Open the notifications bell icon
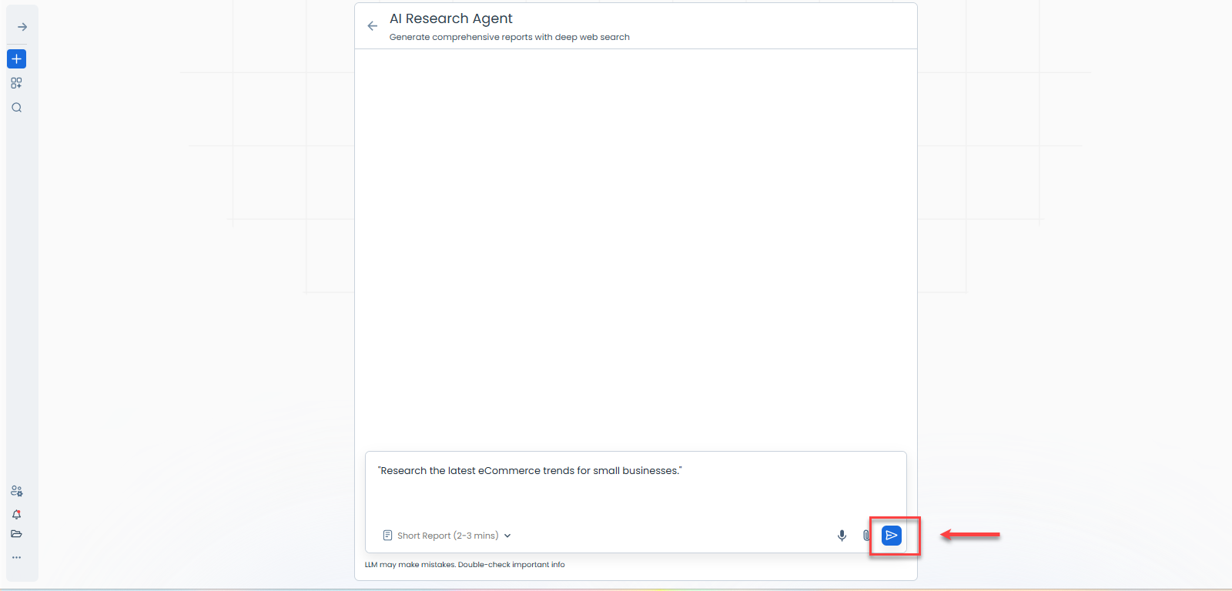This screenshot has height=591, width=1232. tap(16, 514)
